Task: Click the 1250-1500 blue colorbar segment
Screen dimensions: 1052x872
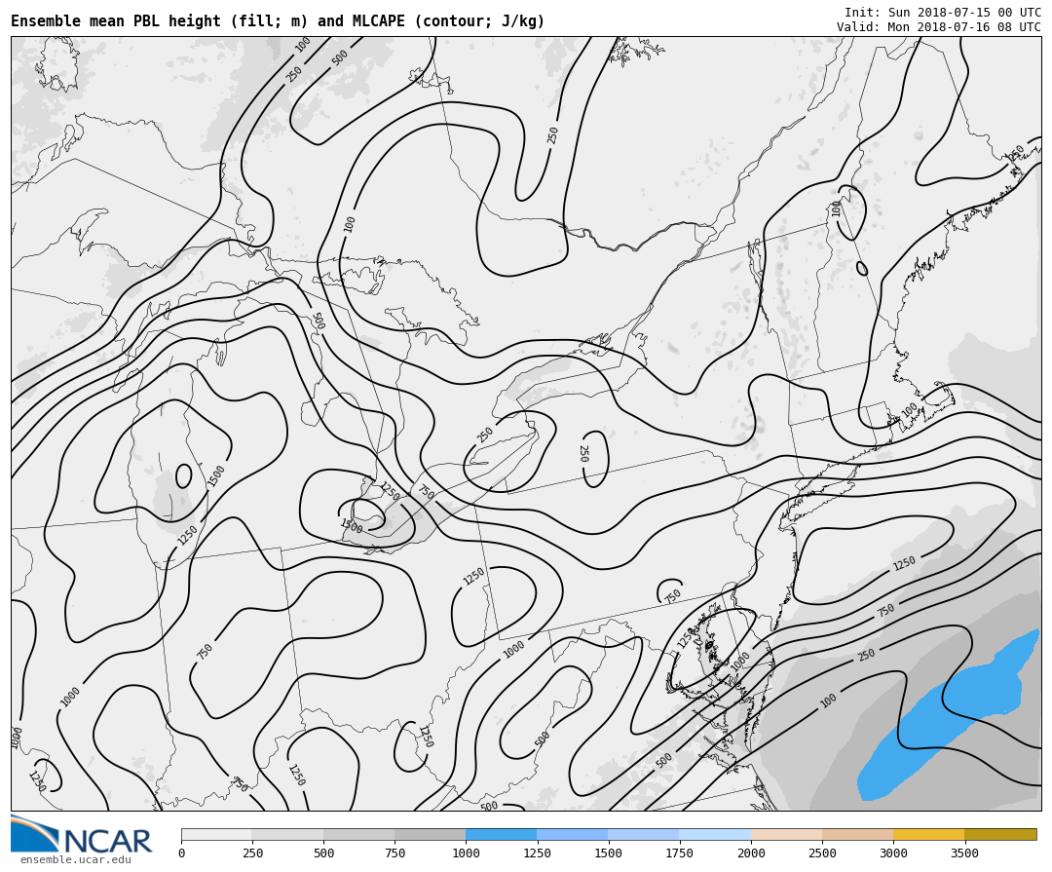Action: [x=573, y=834]
